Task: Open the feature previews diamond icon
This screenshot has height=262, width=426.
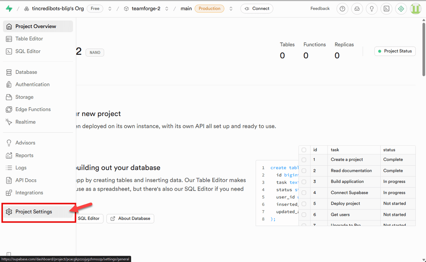Action: 401,9
